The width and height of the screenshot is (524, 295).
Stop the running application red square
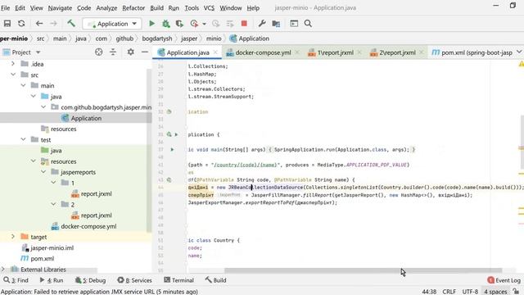[244, 24]
